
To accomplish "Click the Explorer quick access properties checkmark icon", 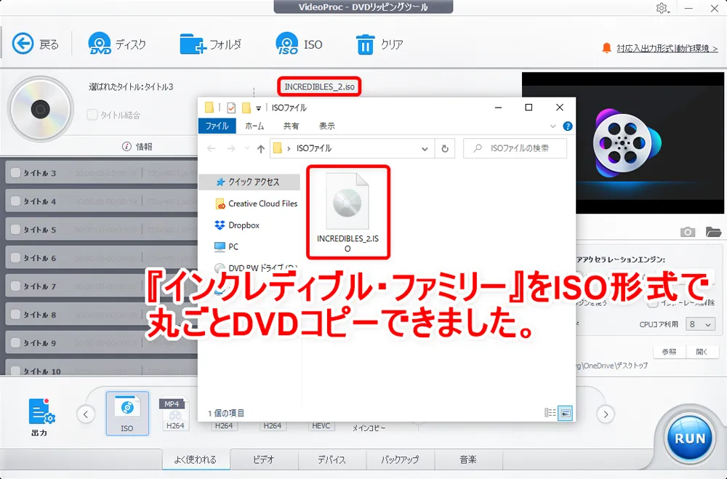I will [231, 108].
